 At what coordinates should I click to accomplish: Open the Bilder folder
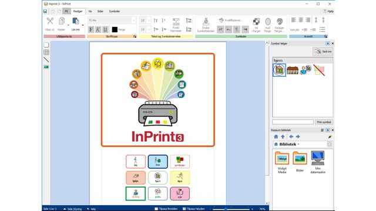pyautogui.click(x=300, y=162)
